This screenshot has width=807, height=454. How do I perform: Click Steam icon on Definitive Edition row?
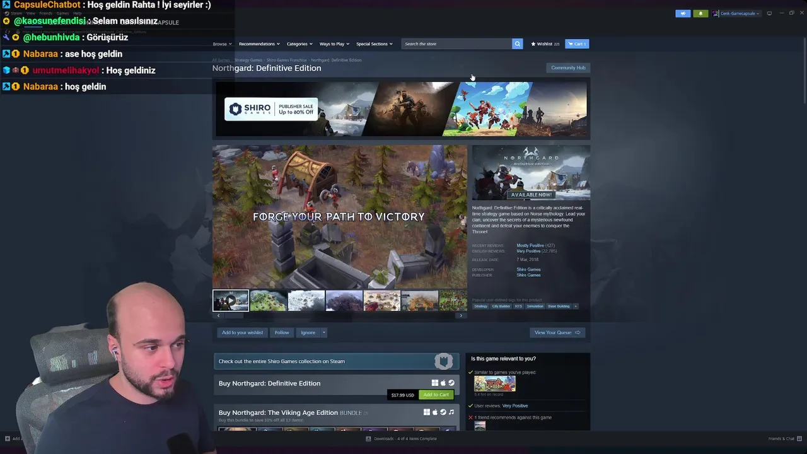(x=451, y=383)
